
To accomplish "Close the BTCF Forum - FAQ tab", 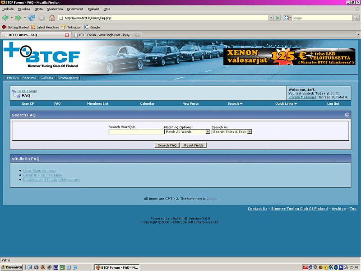I will click(x=67, y=35).
